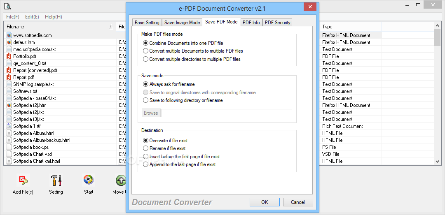Image resolution: width=445 pixels, height=215 pixels.
Task: Click the Firefox icon beside default.htm
Action: [9, 42]
